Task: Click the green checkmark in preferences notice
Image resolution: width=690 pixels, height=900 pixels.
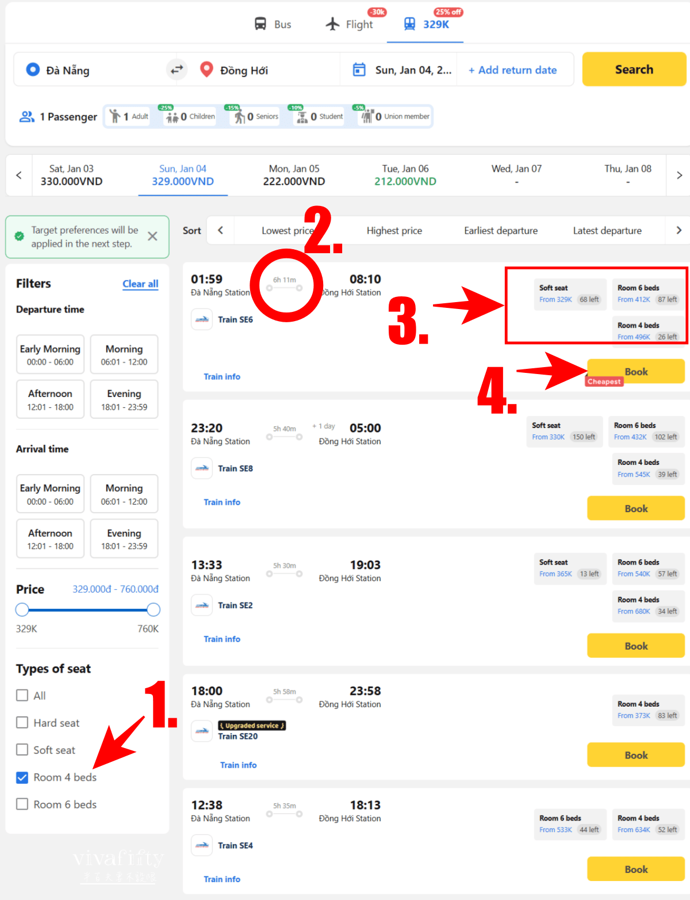Action: point(19,237)
